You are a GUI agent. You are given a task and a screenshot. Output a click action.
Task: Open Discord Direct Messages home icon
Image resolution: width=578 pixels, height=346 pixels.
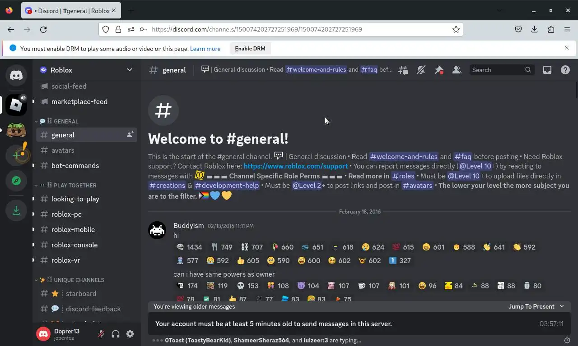click(16, 75)
